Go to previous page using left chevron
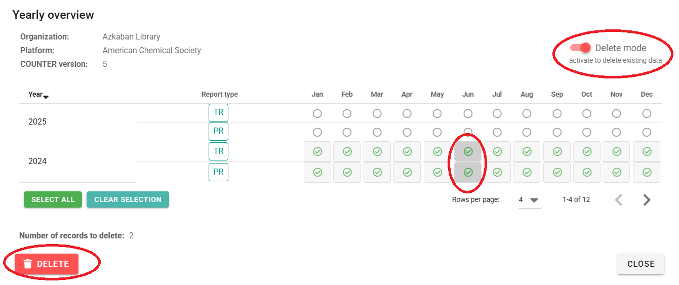 618,200
